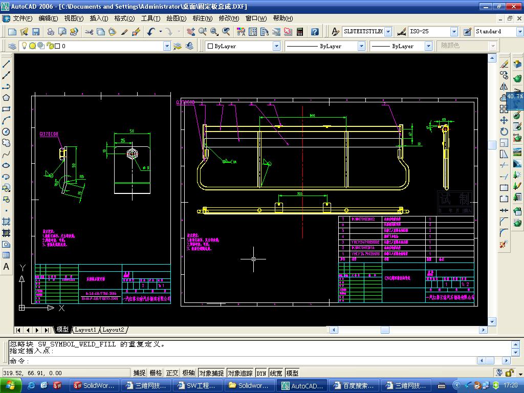Click the Windows Start button
Image resolution: width=524 pixels, height=393 pixels.
[10, 385]
